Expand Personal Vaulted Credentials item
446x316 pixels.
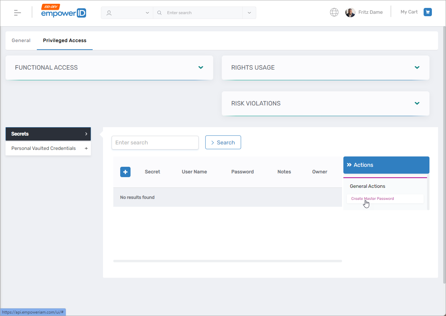[x=86, y=149]
